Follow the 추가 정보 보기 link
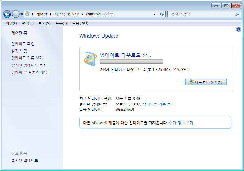 click(x=181, y=123)
